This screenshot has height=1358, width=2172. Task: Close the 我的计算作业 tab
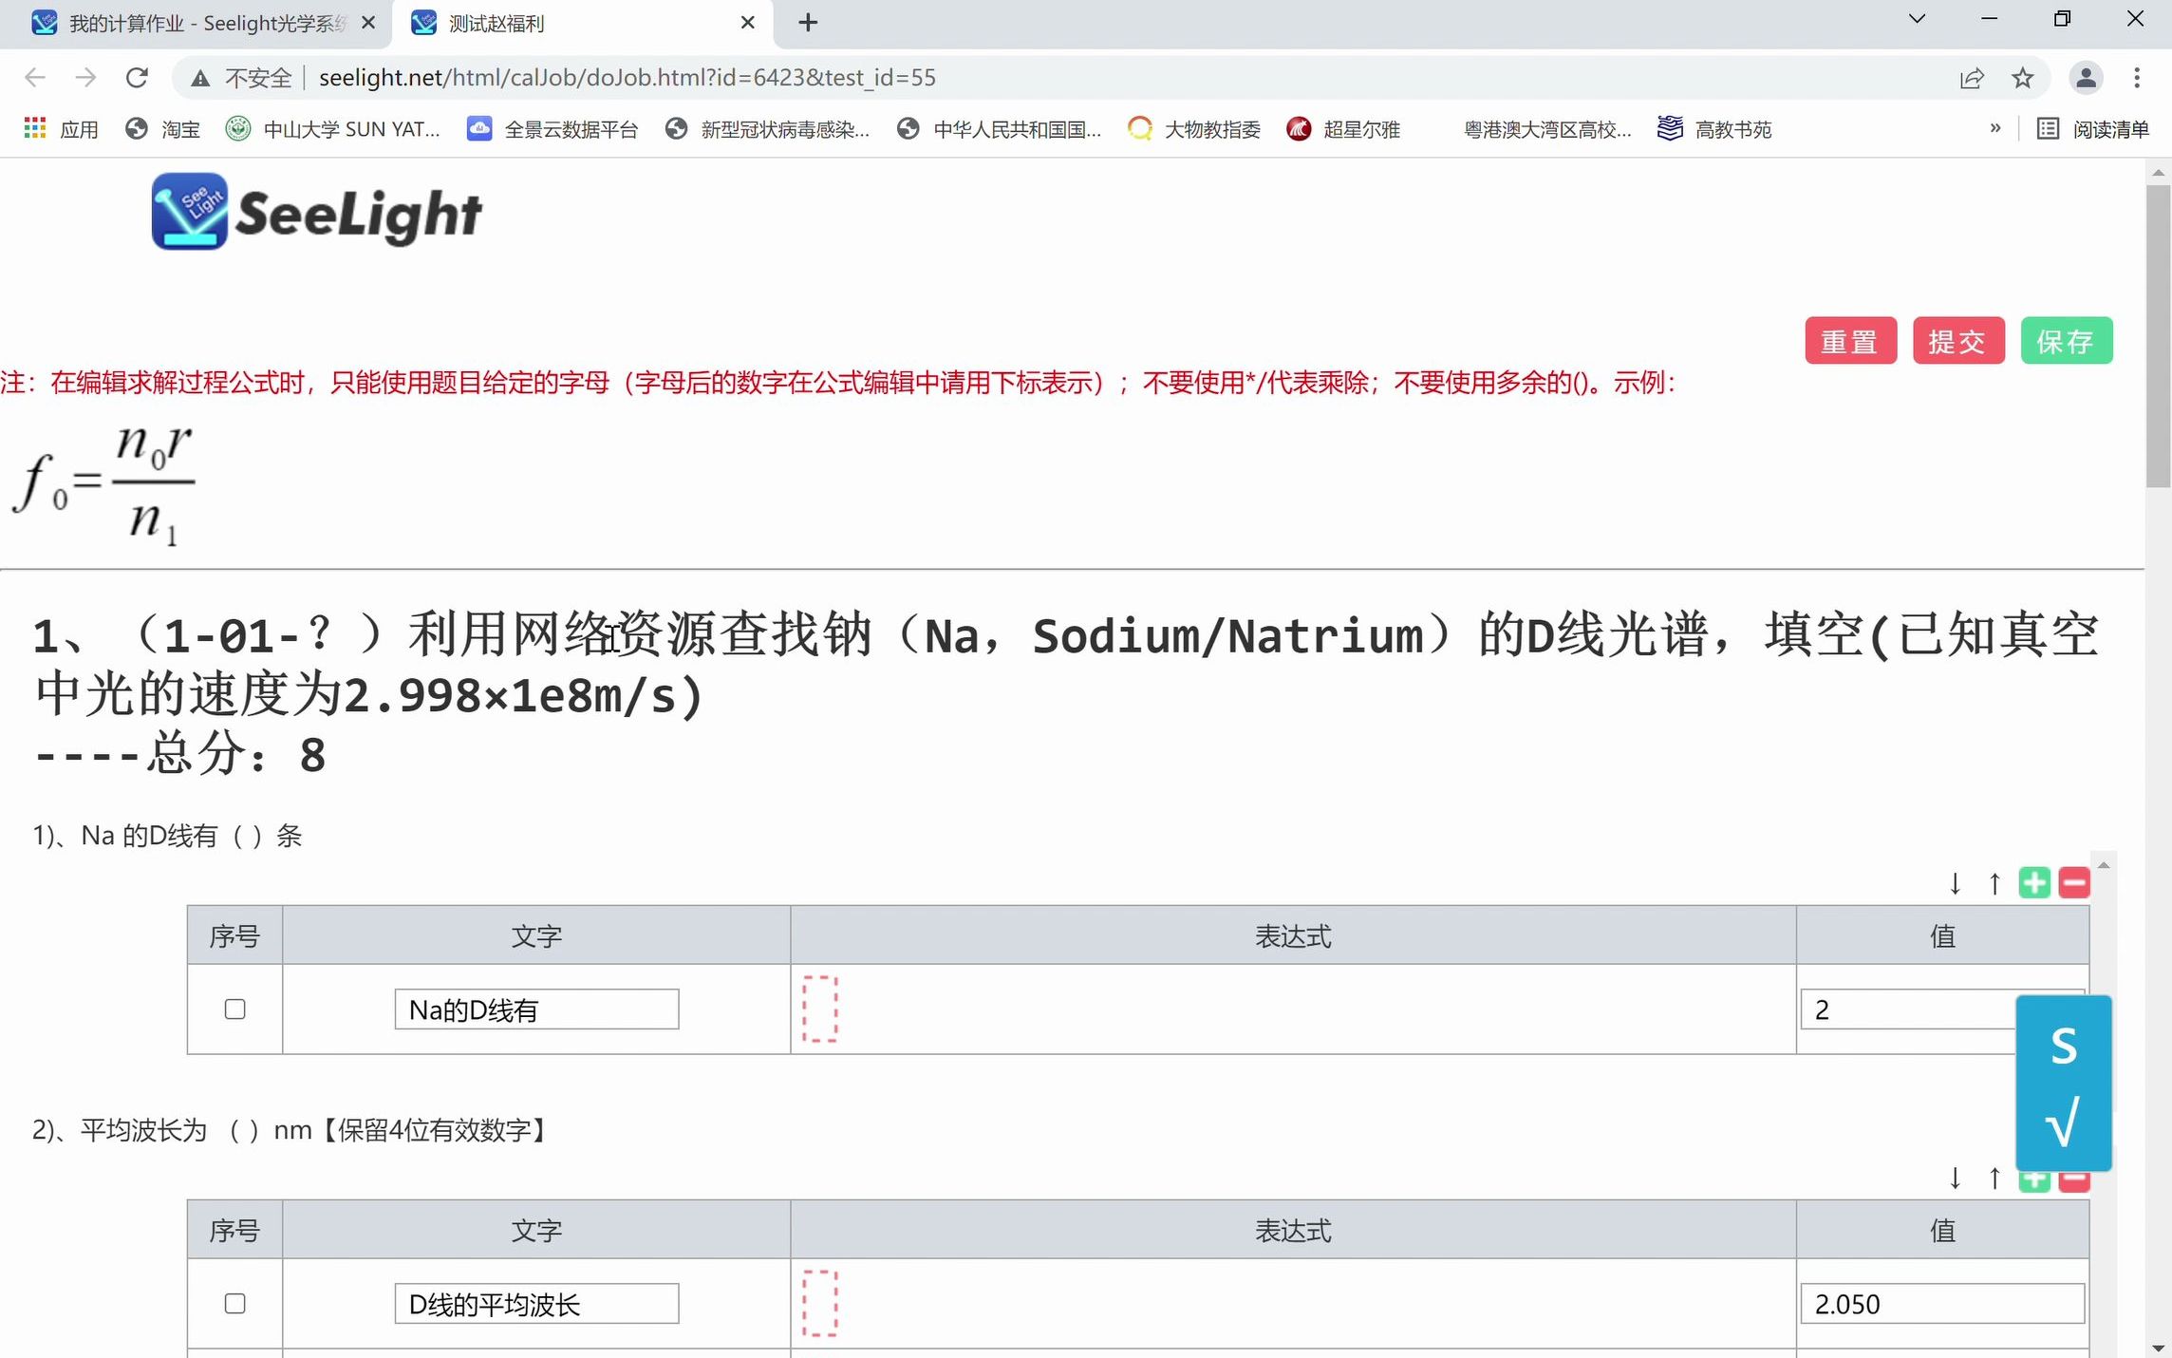(x=368, y=23)
